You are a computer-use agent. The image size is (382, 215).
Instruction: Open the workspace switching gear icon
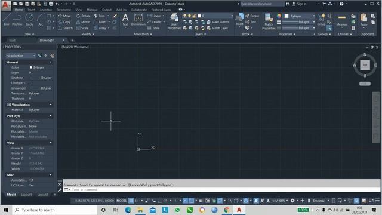[292, 201]
